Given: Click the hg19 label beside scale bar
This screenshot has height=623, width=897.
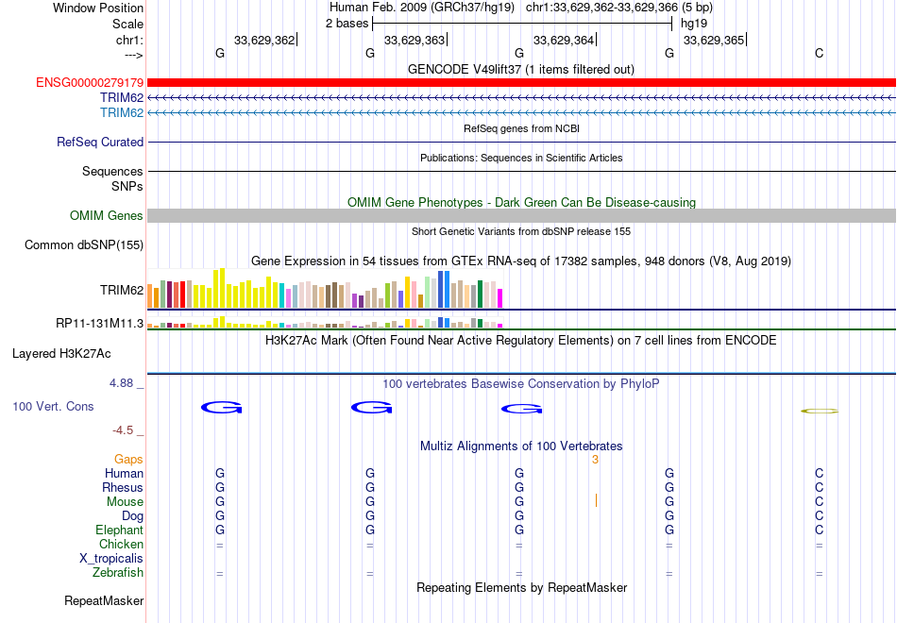Looking at the screenshot, I should coord(694,24).
